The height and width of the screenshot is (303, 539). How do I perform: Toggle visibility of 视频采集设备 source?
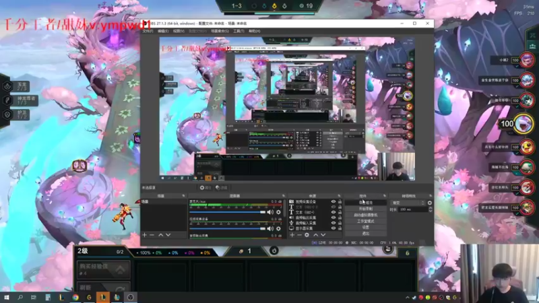pos(333,202)
